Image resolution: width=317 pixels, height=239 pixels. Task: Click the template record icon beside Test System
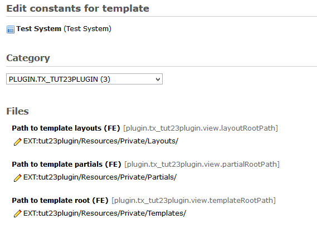(x=11, y=29)
